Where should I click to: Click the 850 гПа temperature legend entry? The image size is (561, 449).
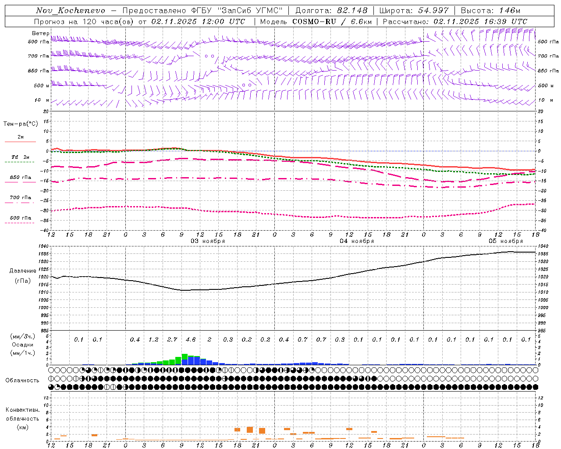tap(21, 178)
